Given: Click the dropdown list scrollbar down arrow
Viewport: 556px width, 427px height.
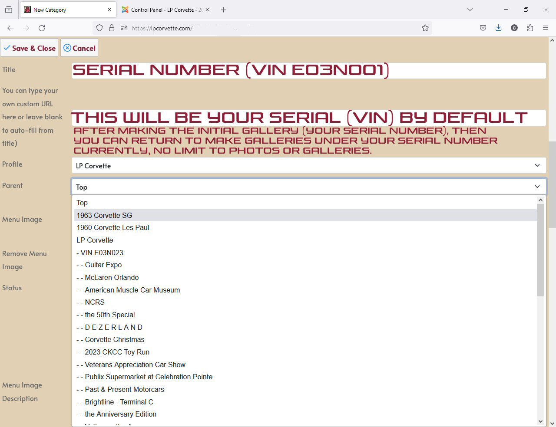Looking at the screenshot, I should click(541, 421).
